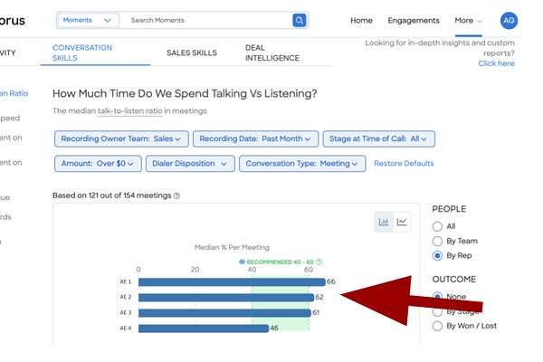The height and width of the screenshot is (362, 543).
Task: Open the Moments search scope dropdown
Action: click(88, 20)
